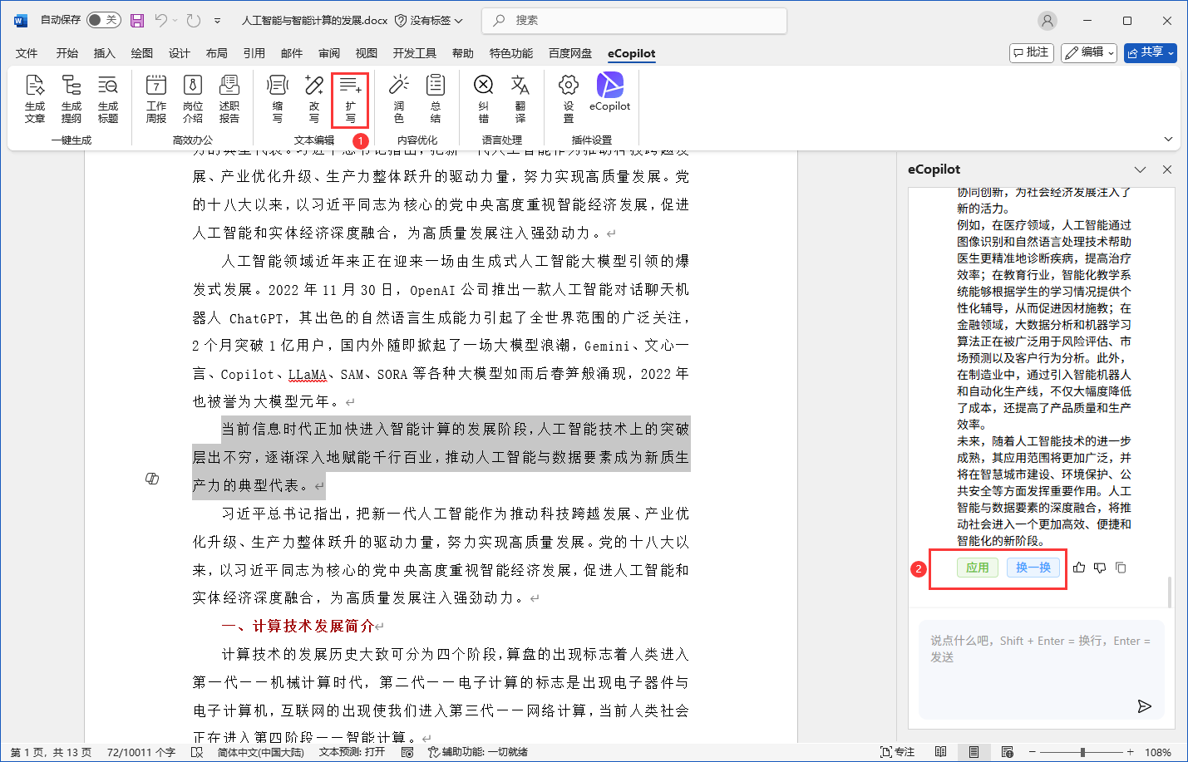Click the thumbs-up icon under the response
The image size is (1188, 762).
pos(1079,568)
